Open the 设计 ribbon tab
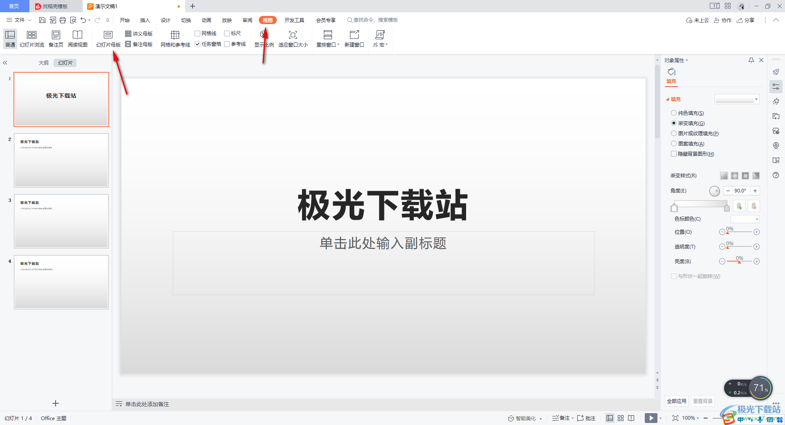 click(x=166, y=20)
